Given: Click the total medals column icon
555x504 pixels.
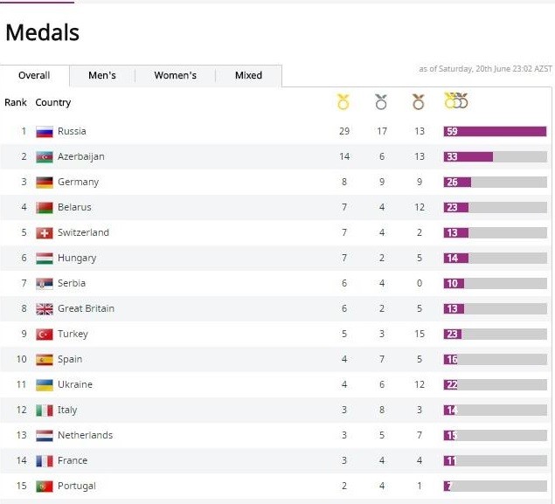Looking at the screenshot, I should [456, 101].
